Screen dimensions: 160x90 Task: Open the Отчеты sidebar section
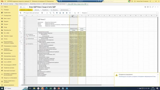[x=5, y=39]
